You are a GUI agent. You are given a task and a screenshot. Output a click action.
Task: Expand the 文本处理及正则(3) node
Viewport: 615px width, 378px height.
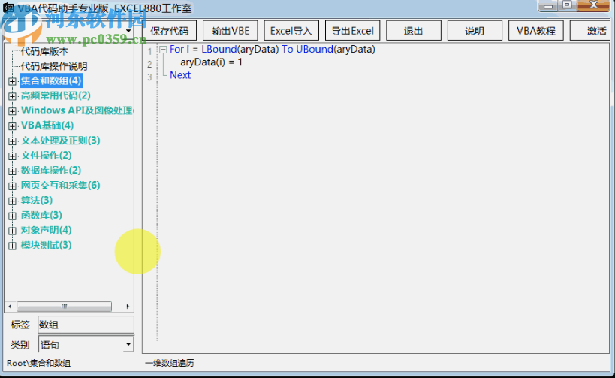point(12,141)
